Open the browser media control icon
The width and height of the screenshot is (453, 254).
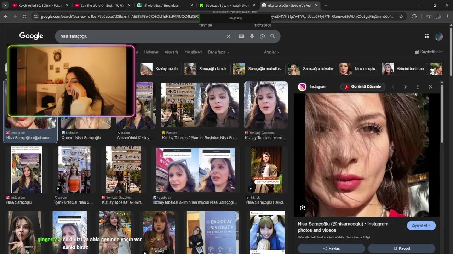[x=428, y=16]
